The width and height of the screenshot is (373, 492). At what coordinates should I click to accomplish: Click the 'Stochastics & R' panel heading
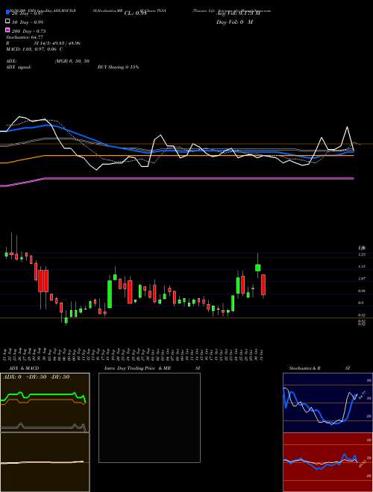point(304,368)
